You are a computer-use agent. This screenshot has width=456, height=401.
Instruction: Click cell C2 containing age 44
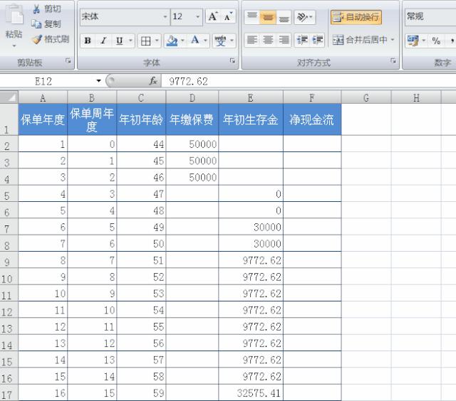click(141, 144)
